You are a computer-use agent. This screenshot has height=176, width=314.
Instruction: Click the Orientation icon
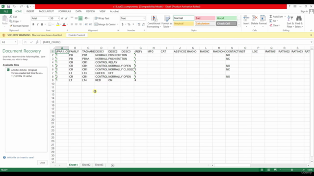(86, 19)
